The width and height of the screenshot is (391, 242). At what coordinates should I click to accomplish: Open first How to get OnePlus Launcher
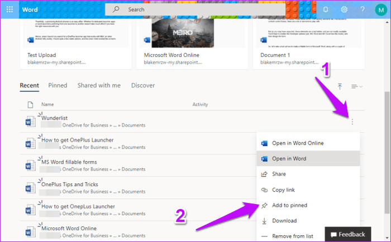coord(77,140)
